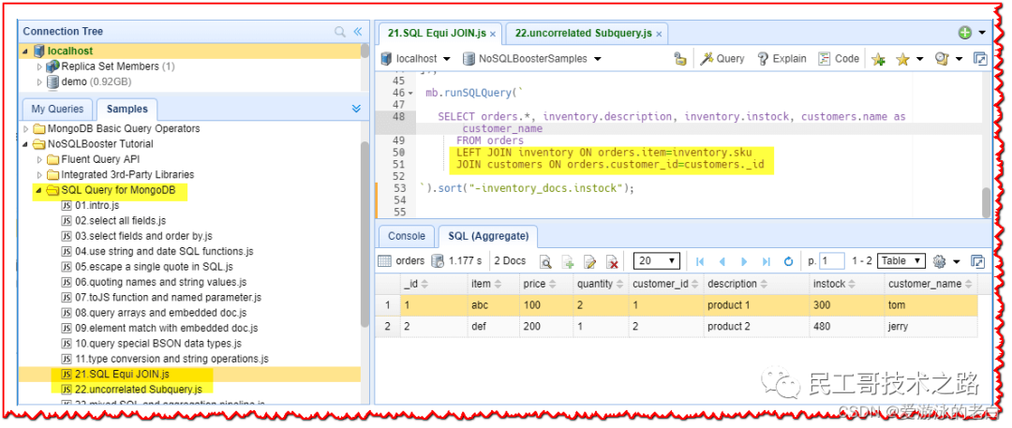This screenshot has width=1012, height=428.
Task: Open the dropdown beside the green plus
Action: pyautogui.click(x=982, y=32)
